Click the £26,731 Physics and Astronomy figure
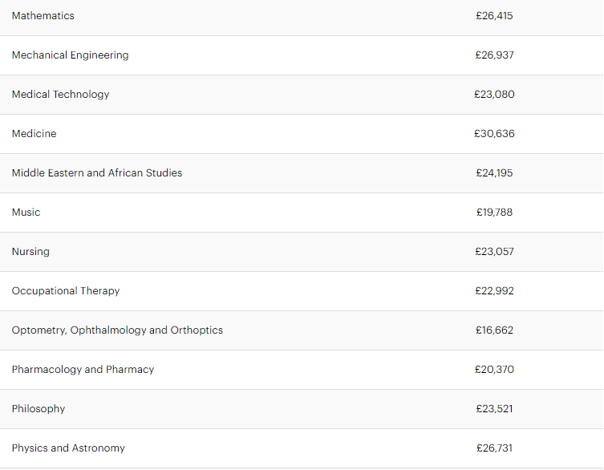Viewport: 604px width, 470px height. pos(494,448)
